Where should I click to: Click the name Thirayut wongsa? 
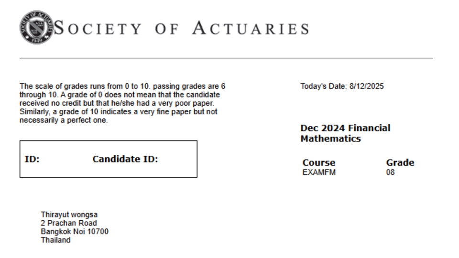(69, 215)
